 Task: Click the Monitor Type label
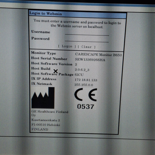(x=44, y=53)
